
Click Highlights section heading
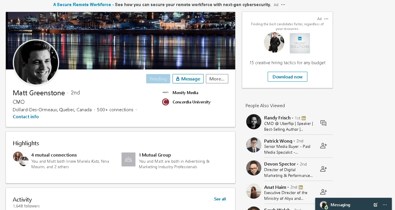click(26, 143)
